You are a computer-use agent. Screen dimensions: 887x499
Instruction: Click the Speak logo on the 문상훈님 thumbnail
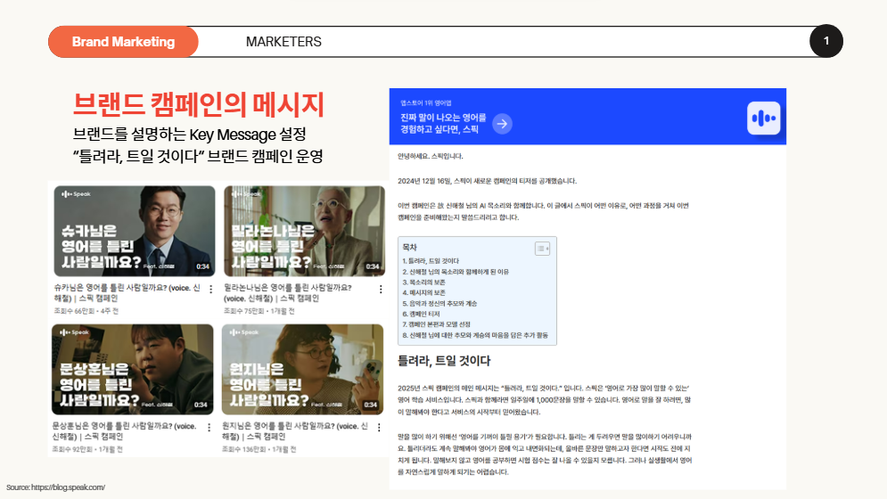[x=74, y=332]
